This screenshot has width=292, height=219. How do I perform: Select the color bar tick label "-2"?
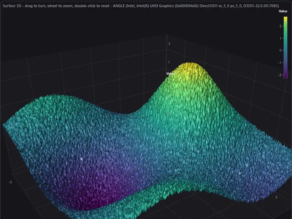[280, 75]
